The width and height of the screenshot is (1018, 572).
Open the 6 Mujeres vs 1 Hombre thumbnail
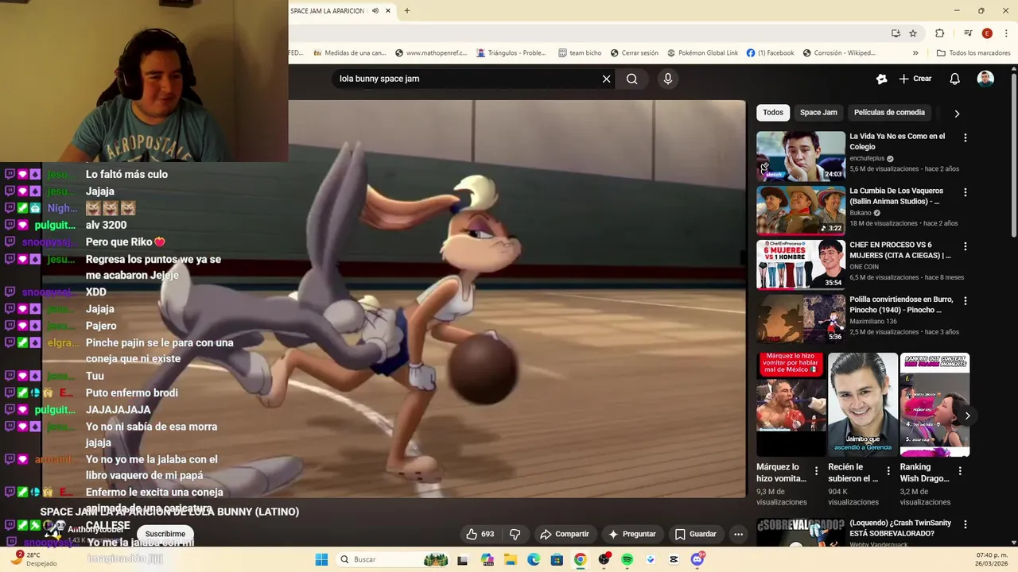801,265
